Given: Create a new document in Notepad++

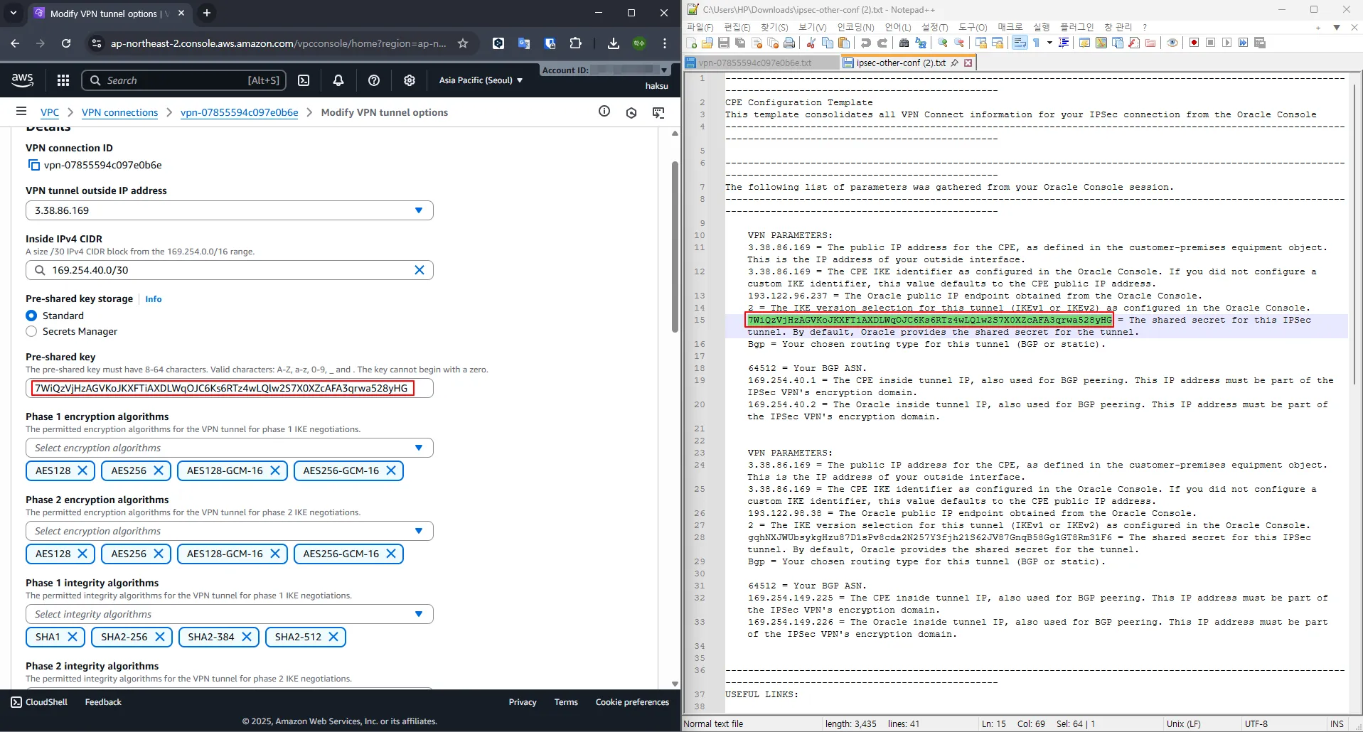Looking at the screenshot, I should [691, 43].
